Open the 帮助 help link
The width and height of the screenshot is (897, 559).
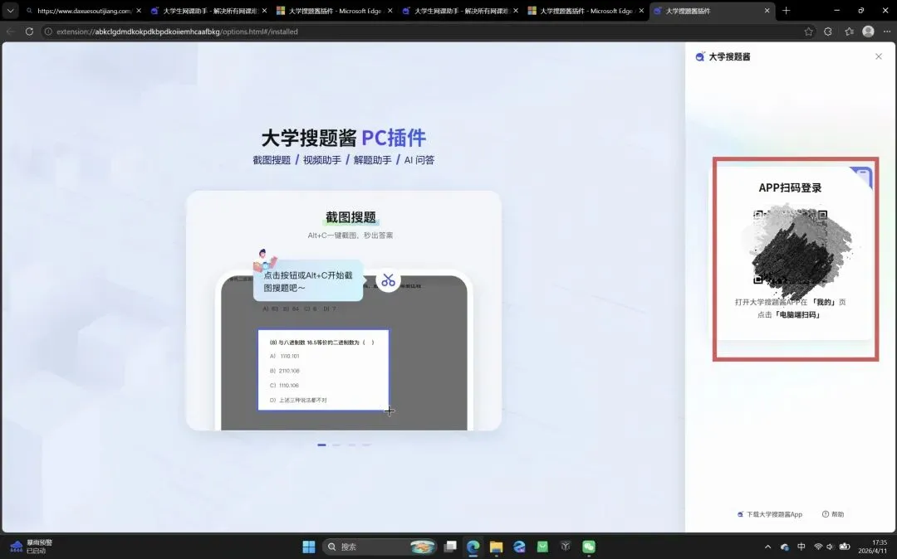[x=833, y=514]
